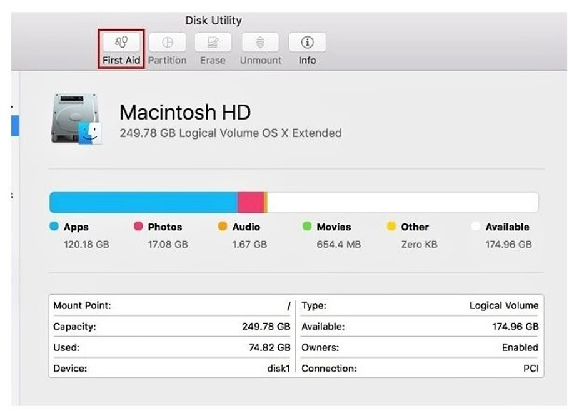Click the orange Audio legend dot

tap(223, 227)
